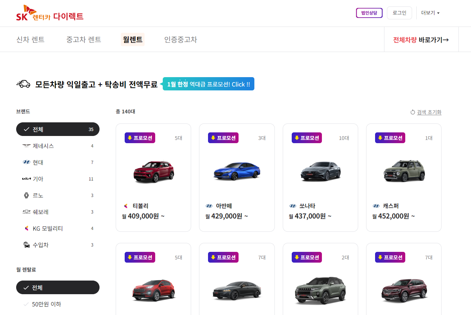The width and height of the screenshot is (471, 315).
Task: Click the 월 452,000원 price text
Action: pyautogui.click(x=394, y=216)
